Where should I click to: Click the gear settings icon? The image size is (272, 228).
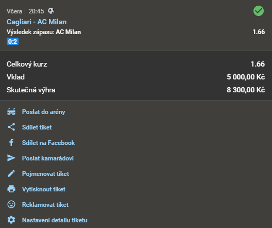(x=11, y=220)
